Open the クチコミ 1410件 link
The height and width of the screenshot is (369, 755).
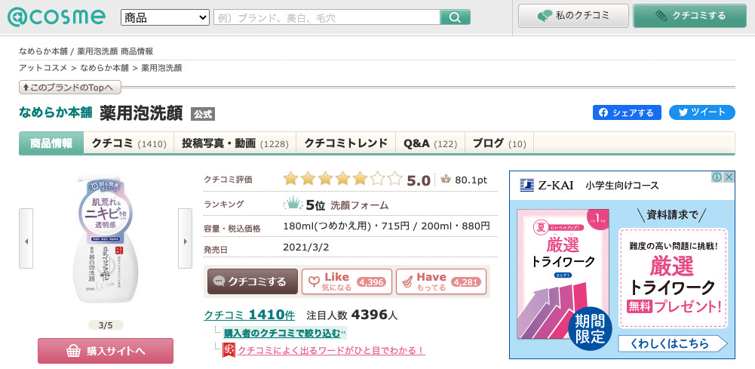click(x=250, y=315)
